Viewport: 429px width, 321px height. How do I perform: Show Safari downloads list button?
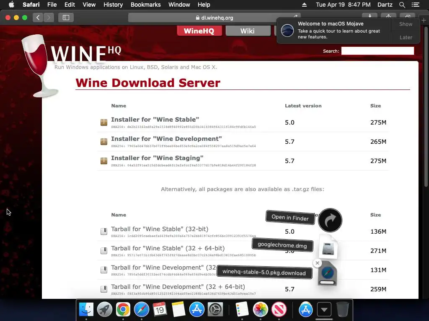click(x=370, y=16)
